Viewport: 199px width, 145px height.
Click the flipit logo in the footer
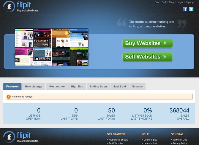pos(21,137)
